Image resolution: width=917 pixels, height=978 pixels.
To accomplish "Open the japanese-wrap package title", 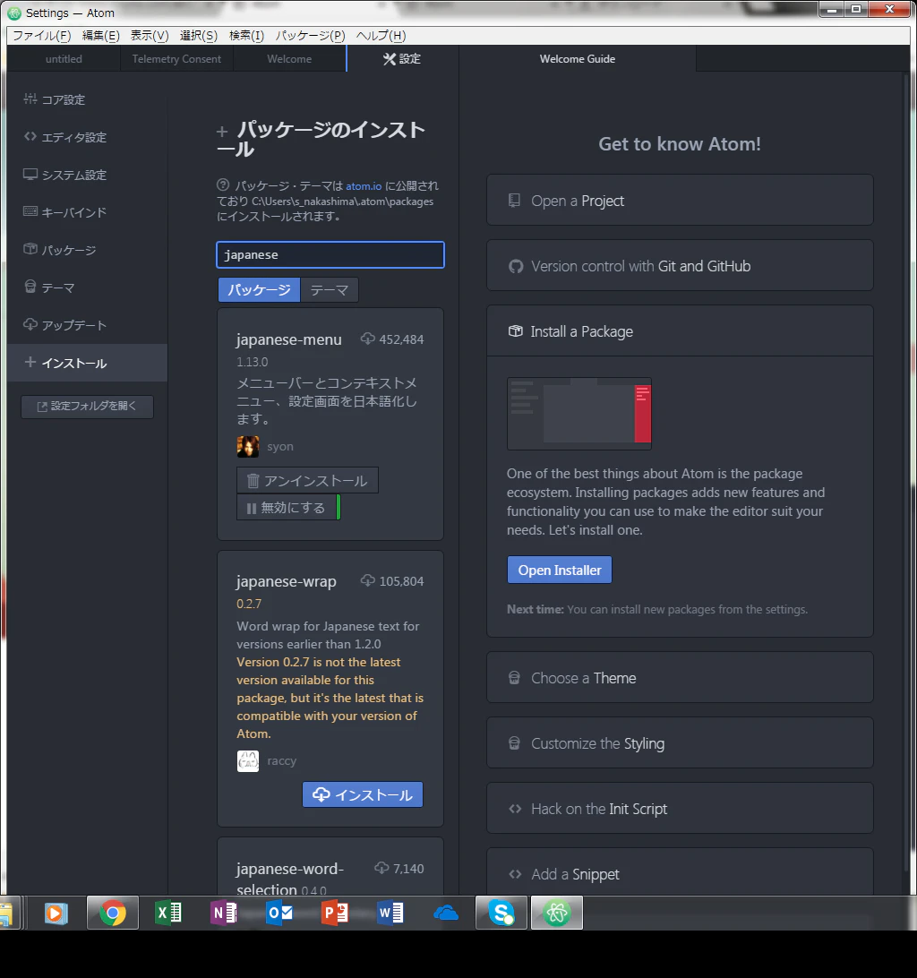I will click(287, 581).
